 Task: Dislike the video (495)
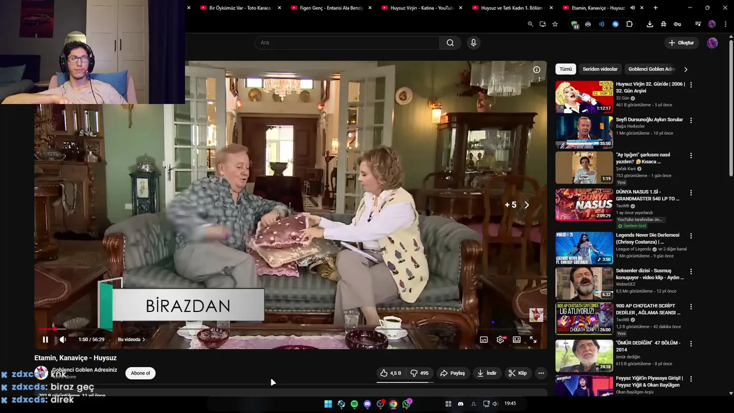click(x=420, y=373)
